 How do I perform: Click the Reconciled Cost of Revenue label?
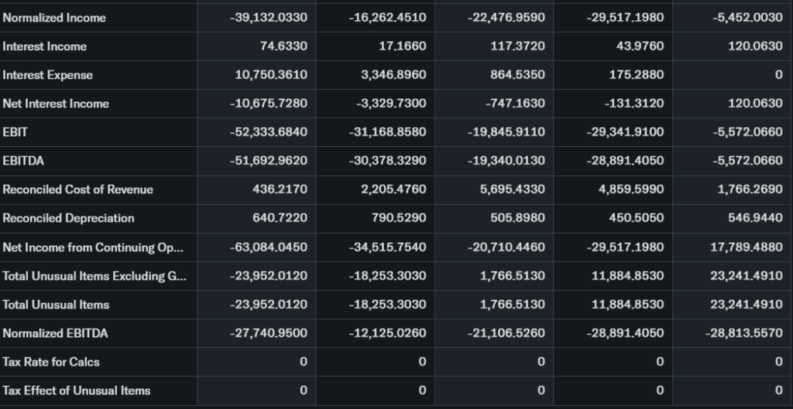[x=78, y=189]
